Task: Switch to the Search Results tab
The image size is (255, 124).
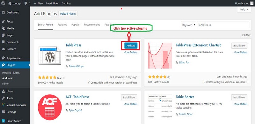Action: 46,25
